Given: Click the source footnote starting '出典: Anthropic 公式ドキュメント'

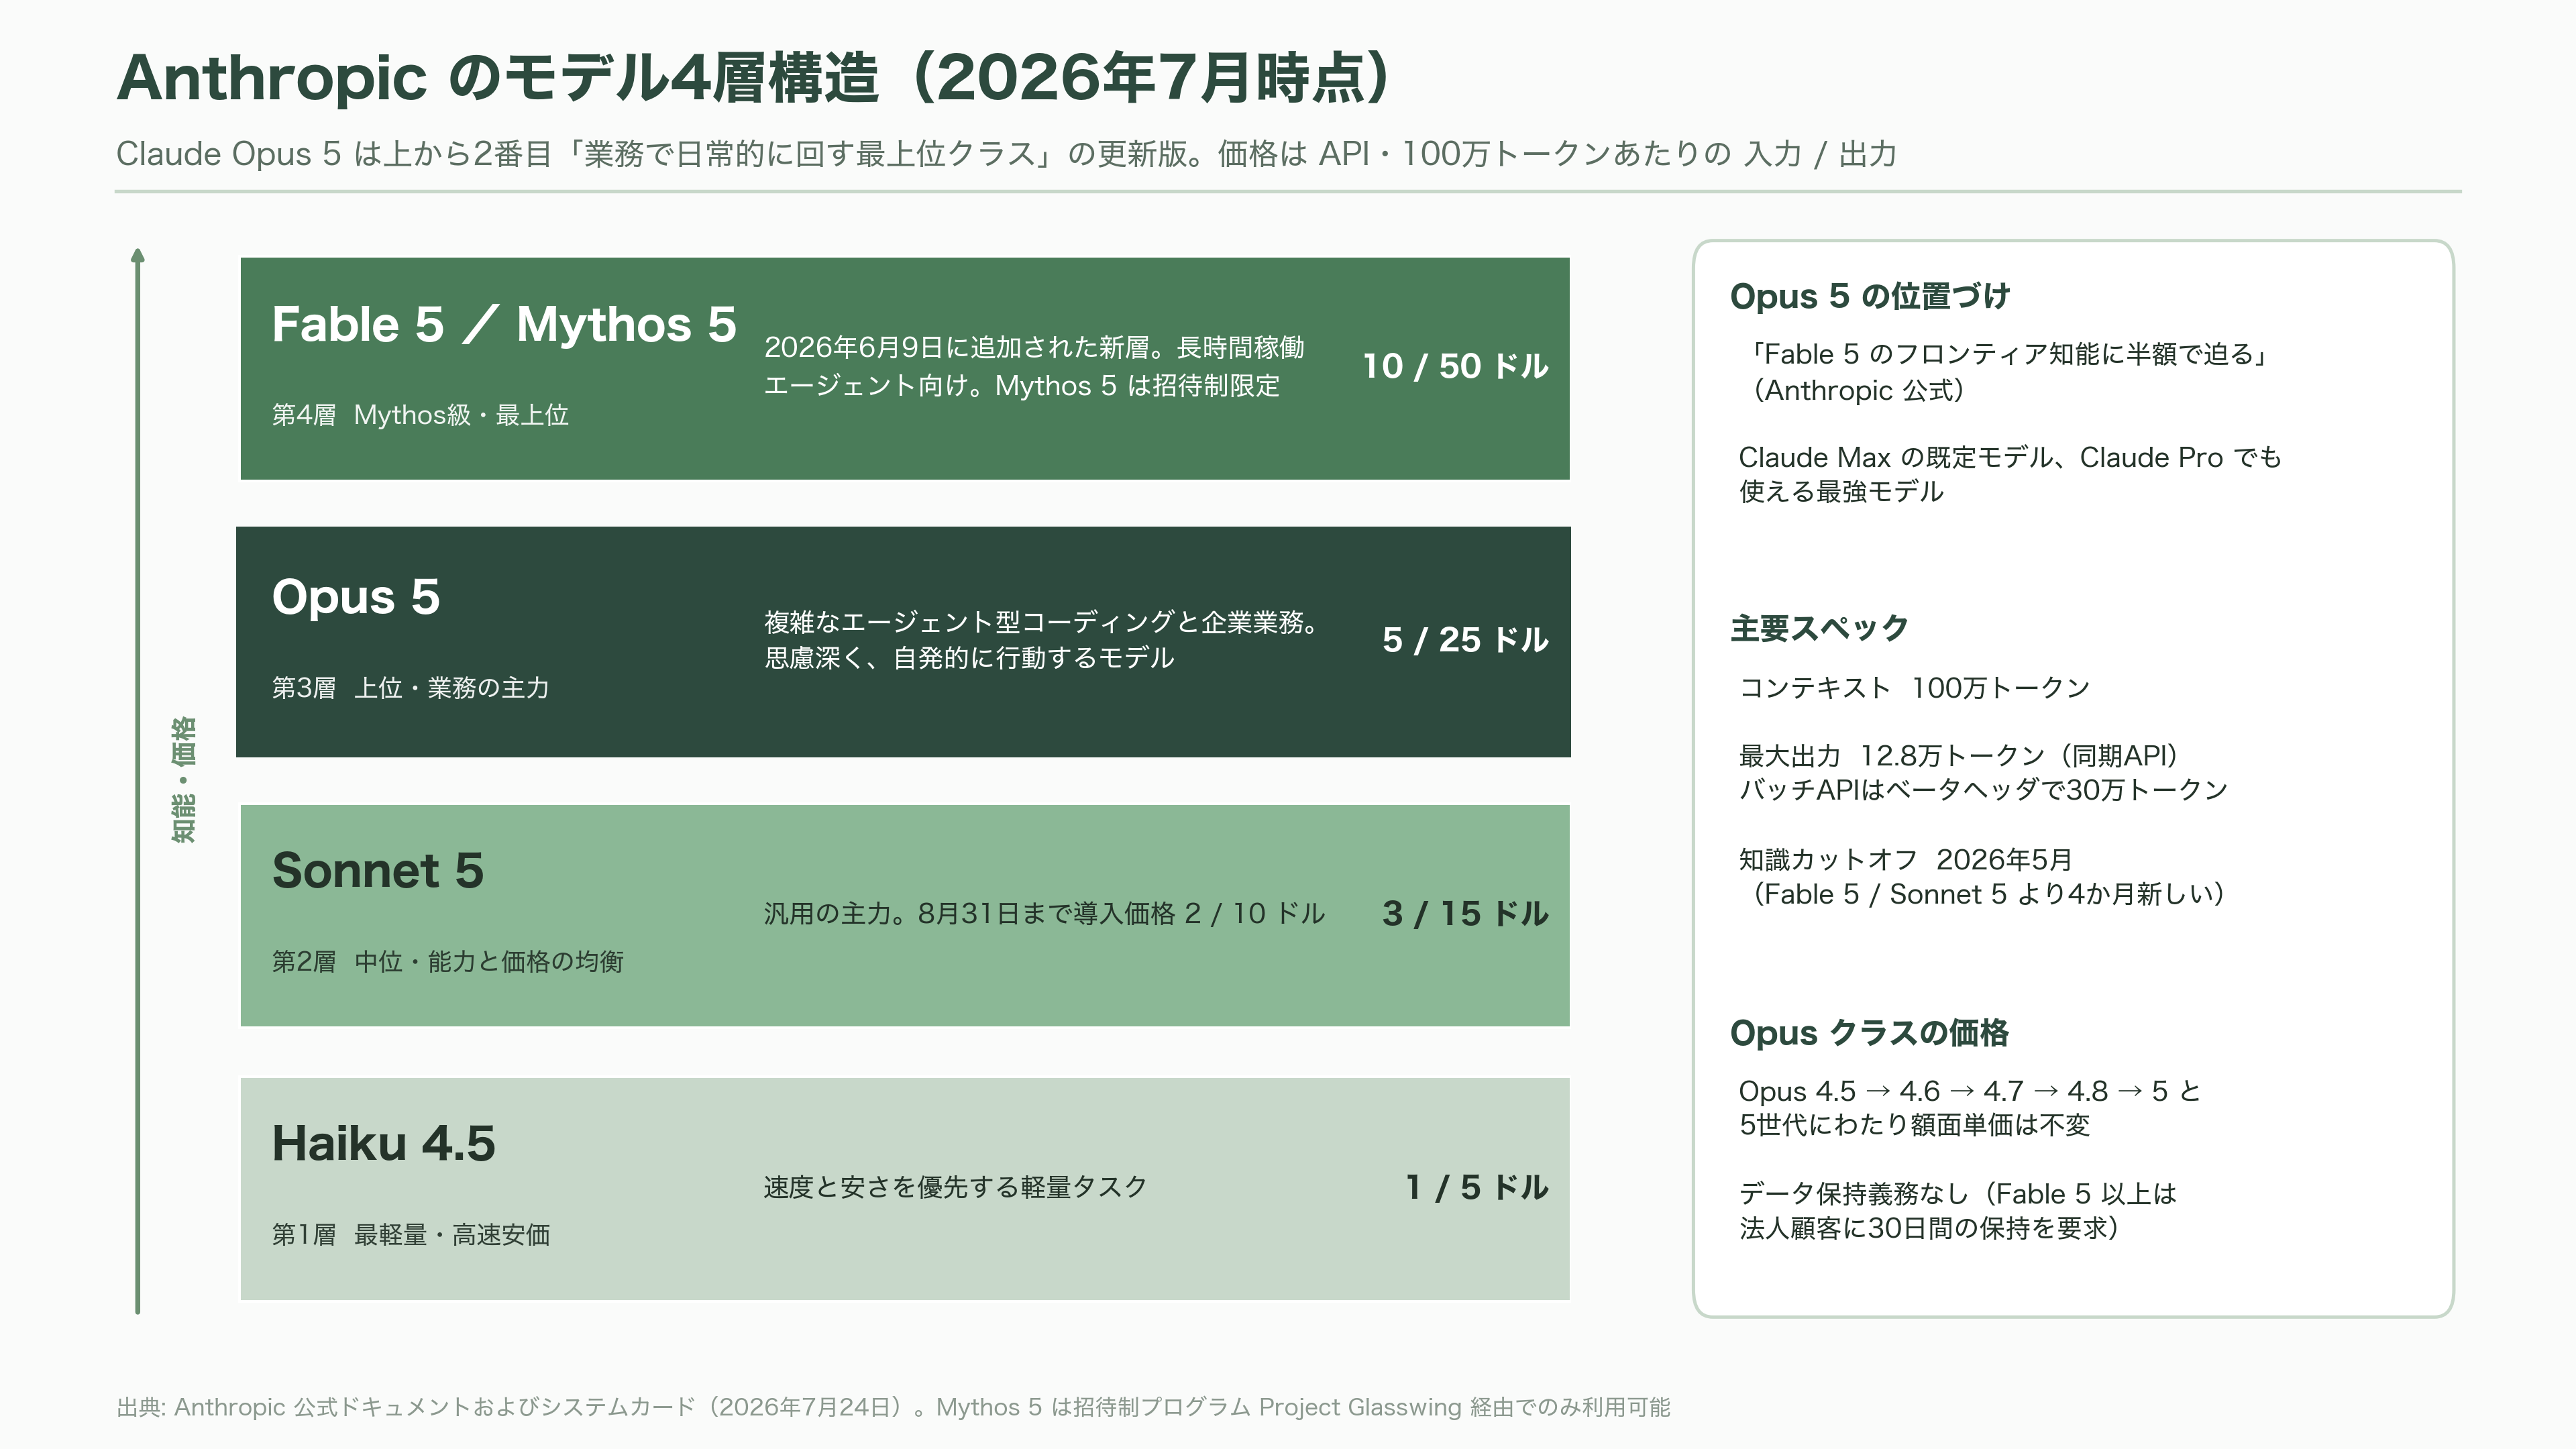Looking at the screenshot, I should 893,1408.
